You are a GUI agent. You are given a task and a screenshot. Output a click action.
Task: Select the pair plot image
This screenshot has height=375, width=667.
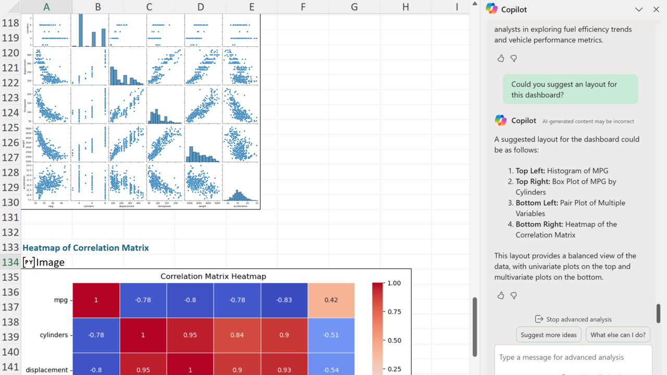[141, 111]
